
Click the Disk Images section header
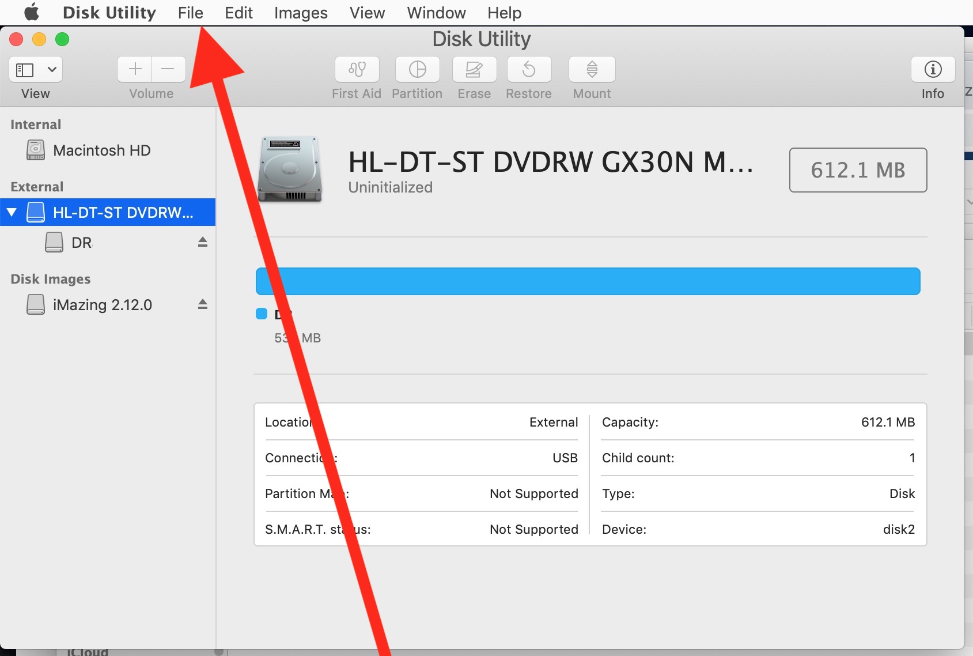coord(51,279)
